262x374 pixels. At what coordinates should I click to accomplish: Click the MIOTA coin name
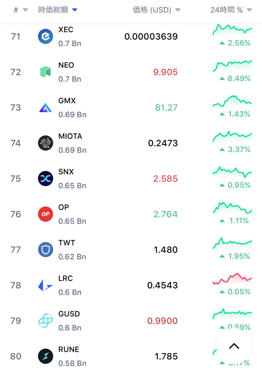(70, 136)
